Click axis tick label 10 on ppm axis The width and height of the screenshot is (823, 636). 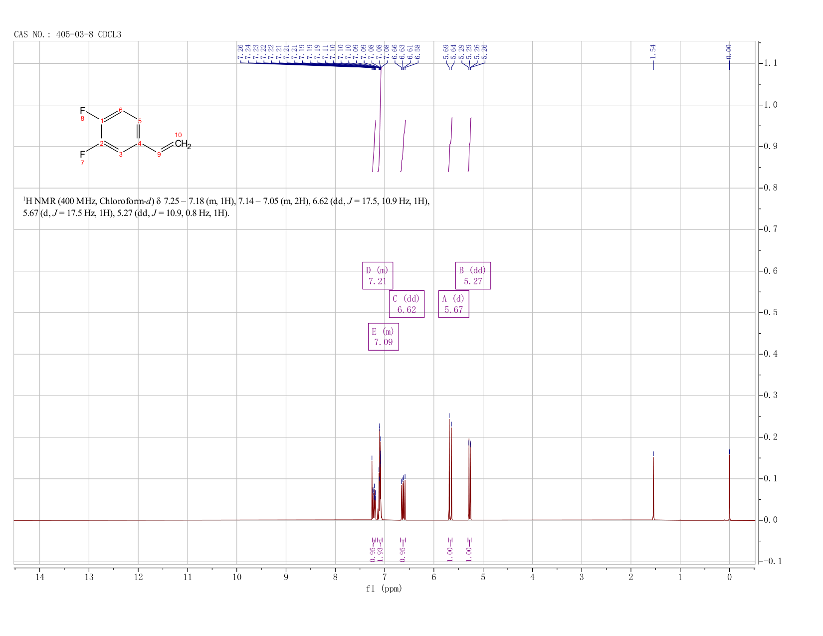237,577
